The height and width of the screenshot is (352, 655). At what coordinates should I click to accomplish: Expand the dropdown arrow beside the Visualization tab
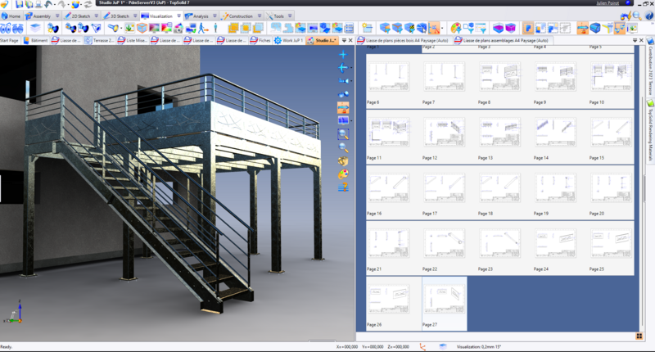tap(177, 16)
